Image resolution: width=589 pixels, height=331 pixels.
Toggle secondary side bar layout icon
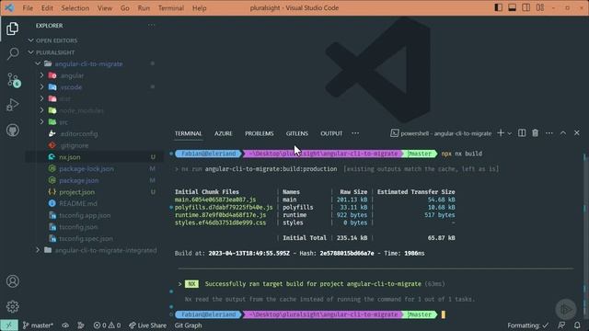point(525,7)
